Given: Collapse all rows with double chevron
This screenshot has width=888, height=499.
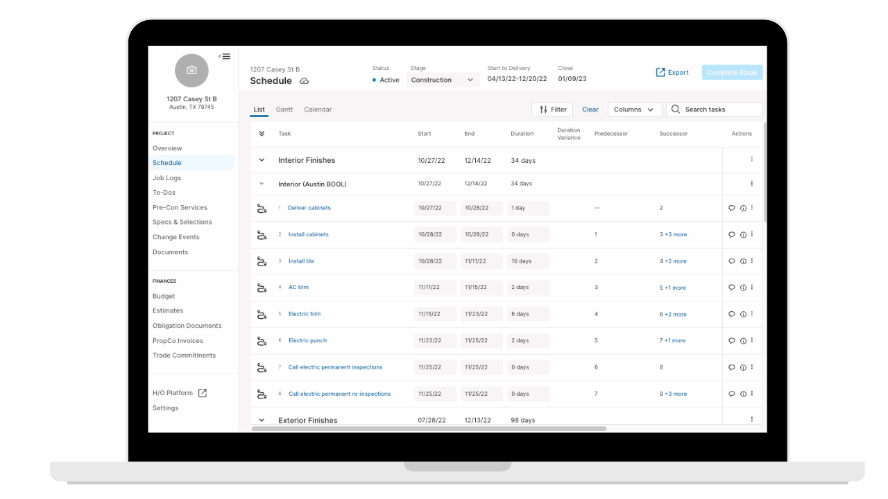Looking at the screenshot, I should click(x=262, y=134).
